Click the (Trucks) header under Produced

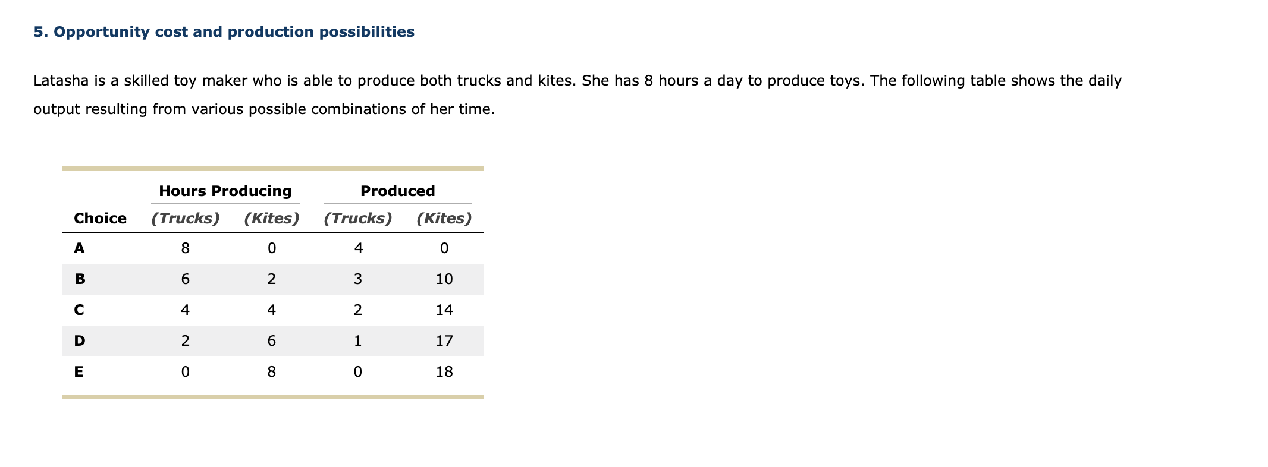tap(358, 218)
